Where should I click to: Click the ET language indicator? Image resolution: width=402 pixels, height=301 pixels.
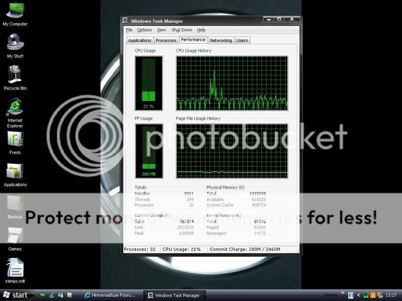pyautogui.click(x=350, y=295)
